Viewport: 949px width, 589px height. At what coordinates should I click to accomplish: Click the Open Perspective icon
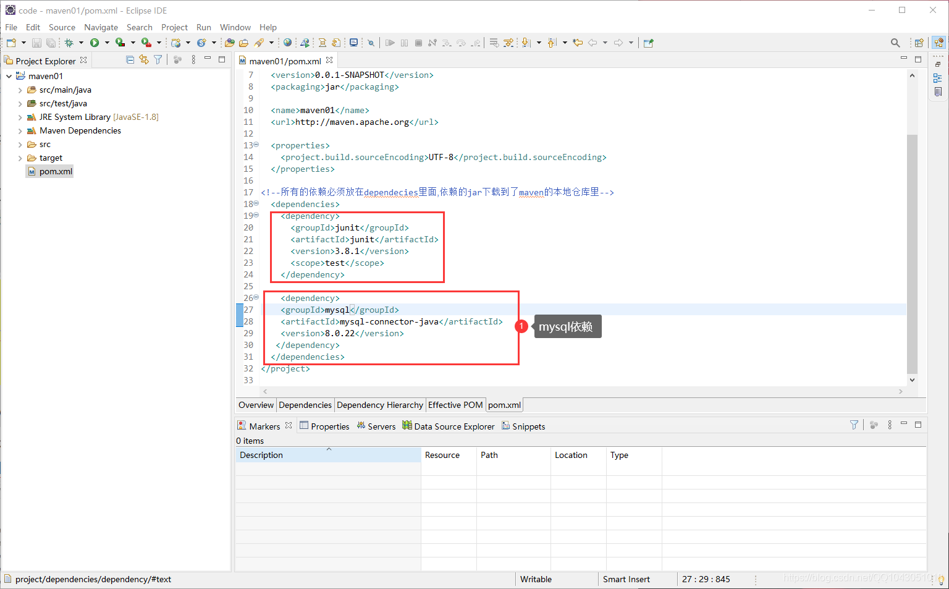(919, 43)
